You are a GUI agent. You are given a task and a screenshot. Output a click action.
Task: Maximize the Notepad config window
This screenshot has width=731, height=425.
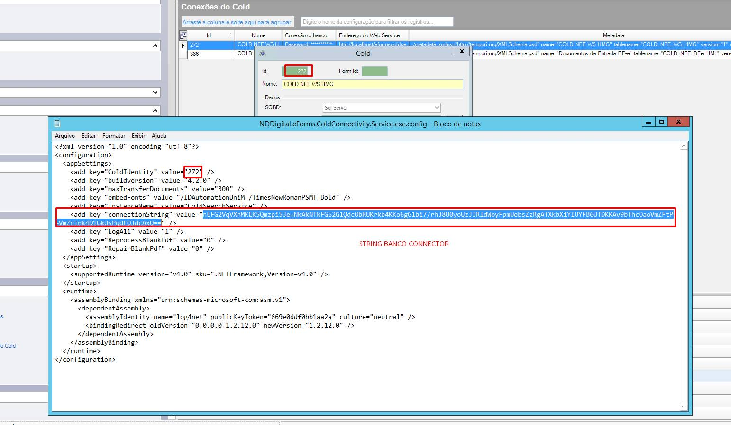661,122
